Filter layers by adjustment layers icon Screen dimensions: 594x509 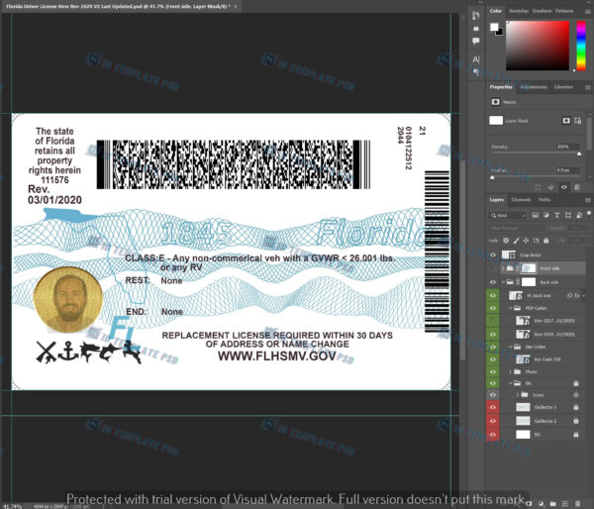(x=545, y=215)
